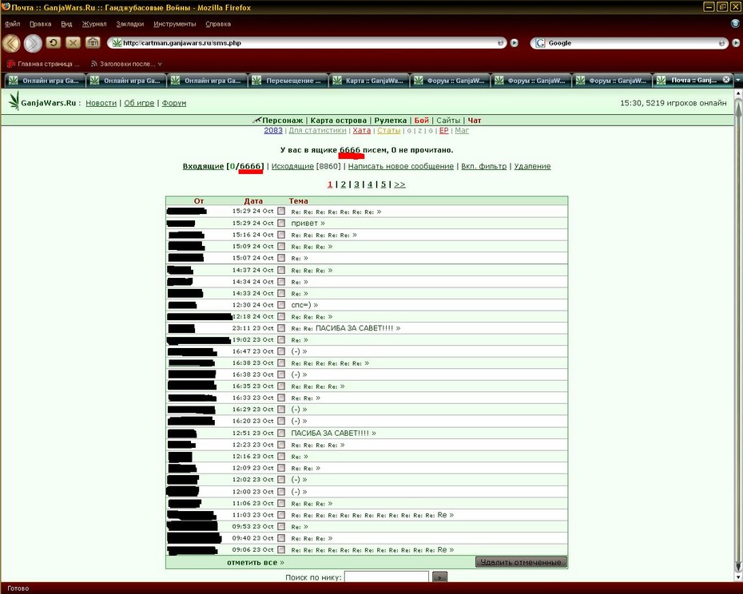
Task: Open Написать новое сообщение link
Action: 401,166
